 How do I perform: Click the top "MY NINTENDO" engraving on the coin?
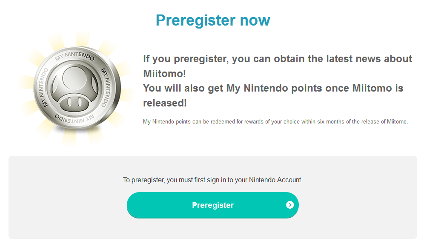[x=75, y=56]
